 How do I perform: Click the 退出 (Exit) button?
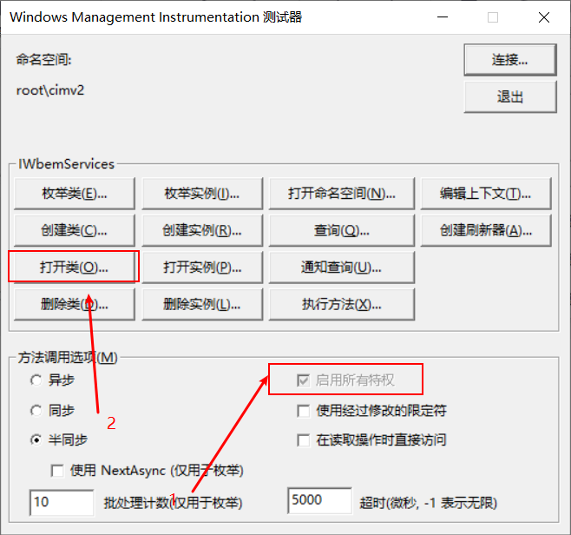(510, 96)
